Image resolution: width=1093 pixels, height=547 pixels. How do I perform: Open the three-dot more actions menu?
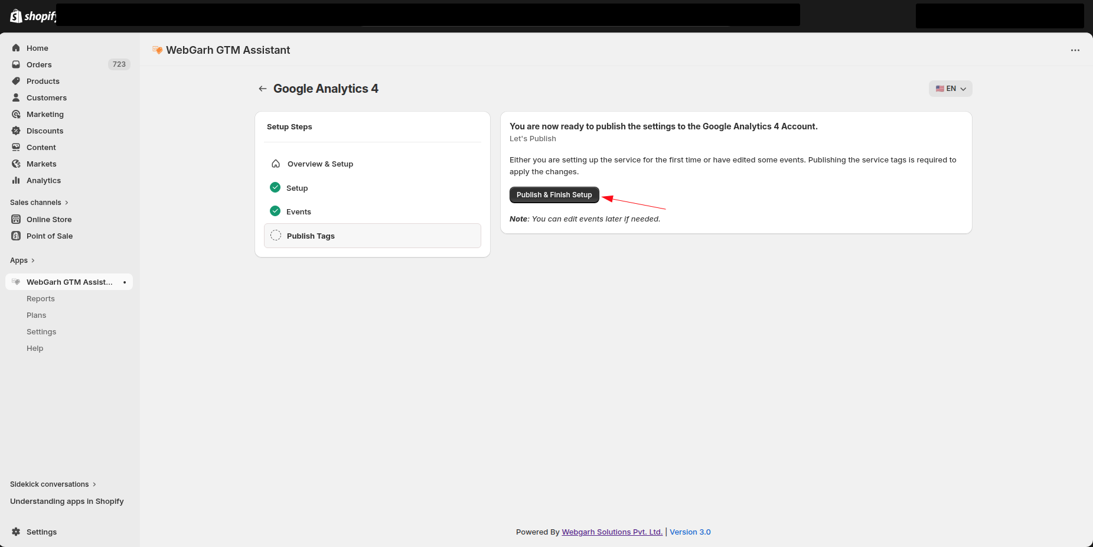click(x=1075, y=50)
